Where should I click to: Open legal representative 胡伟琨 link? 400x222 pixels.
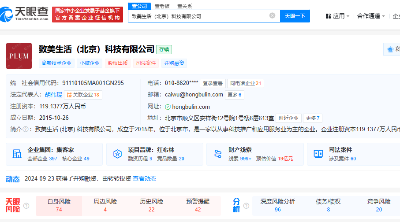(53, 95)
